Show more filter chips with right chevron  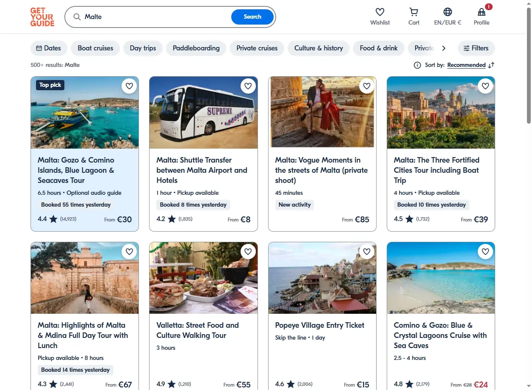point(443,48)
